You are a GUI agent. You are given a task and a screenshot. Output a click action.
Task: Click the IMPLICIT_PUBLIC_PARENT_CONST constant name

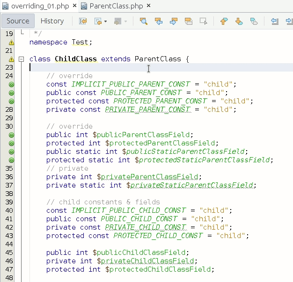click(131, 84)
